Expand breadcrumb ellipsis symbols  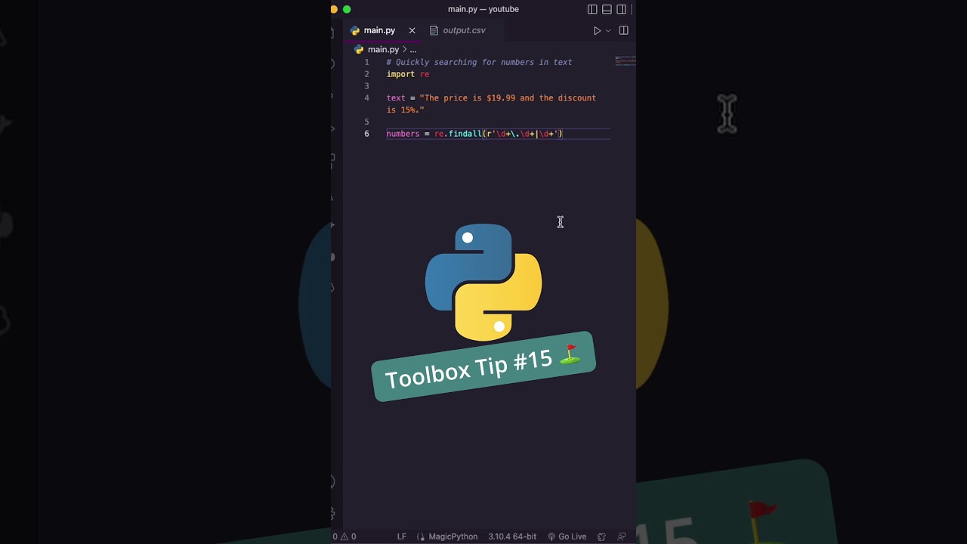click(x=412, y=50)
